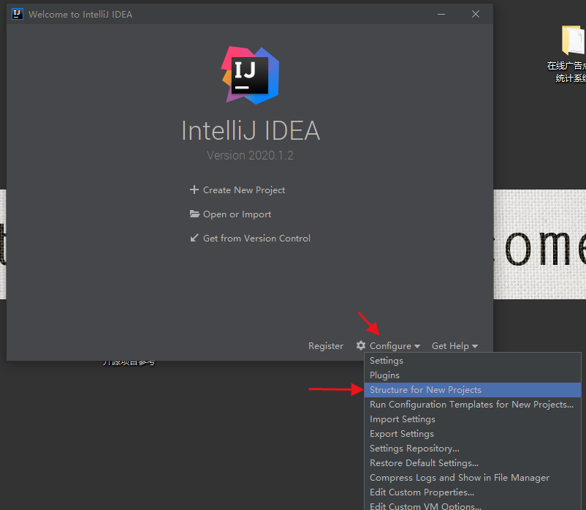Click the Version 2020.1.2 text
The width and height of the screenshot is (586, 510).
(250, 155)
